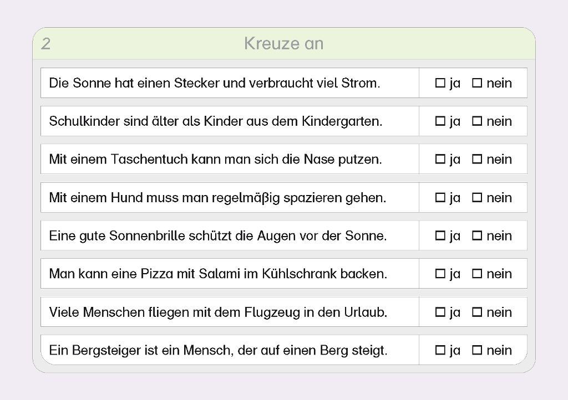The image size is (568, 400).
Task: Check 'ja' for the Sonne hat einen Stecker sentence
Action: coord(440,84)
